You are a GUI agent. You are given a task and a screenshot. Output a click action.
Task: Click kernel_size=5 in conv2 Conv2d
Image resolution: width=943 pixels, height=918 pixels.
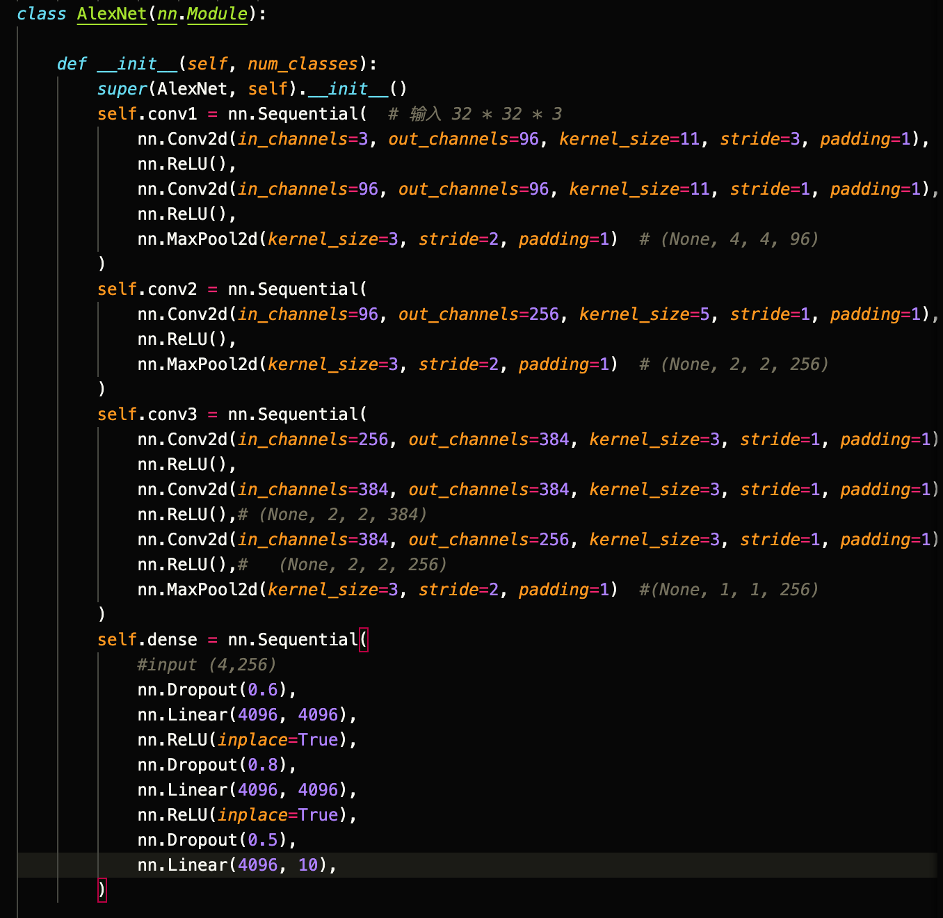645,314
